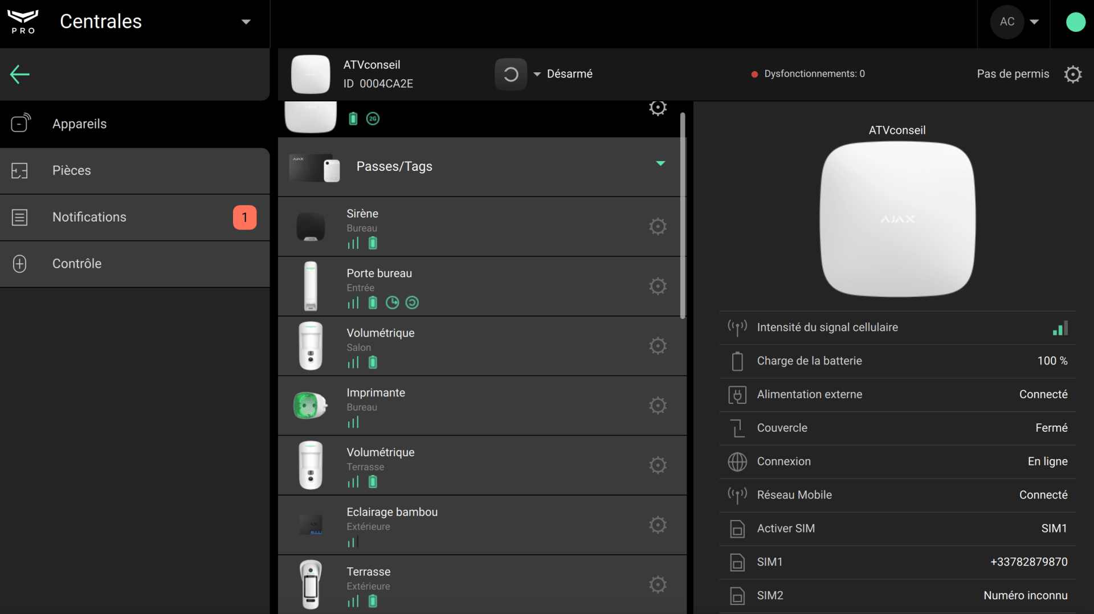The width and height of the screenshot is (1094, 614).
Task: Click the refresh security state icon
Action: click(x=511, y=74)
